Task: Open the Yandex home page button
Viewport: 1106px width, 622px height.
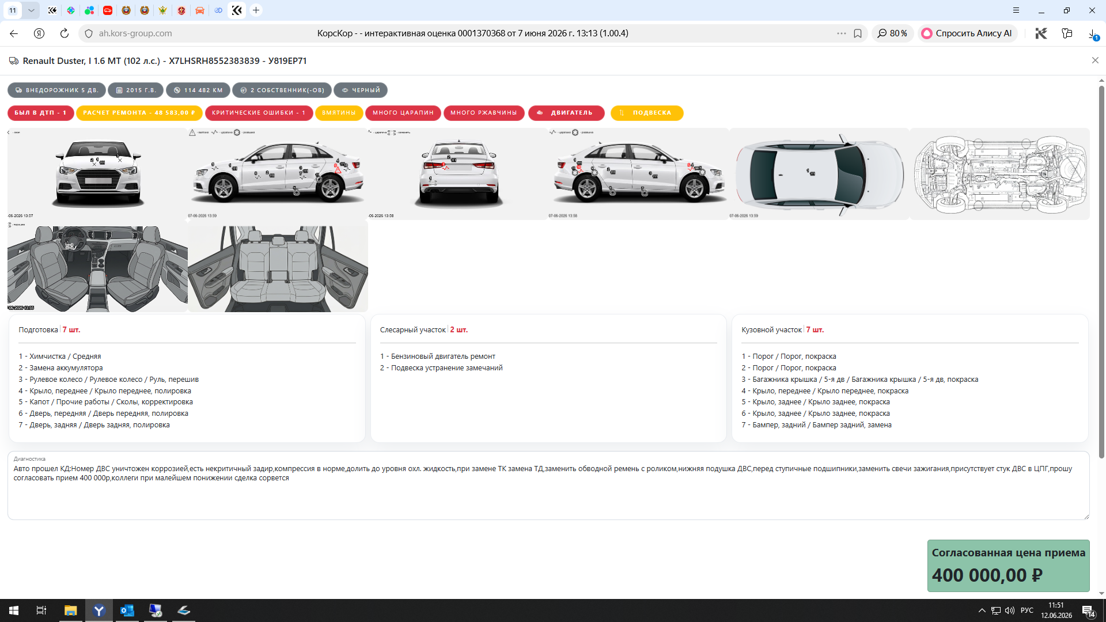Action: [x=39, y=33]
